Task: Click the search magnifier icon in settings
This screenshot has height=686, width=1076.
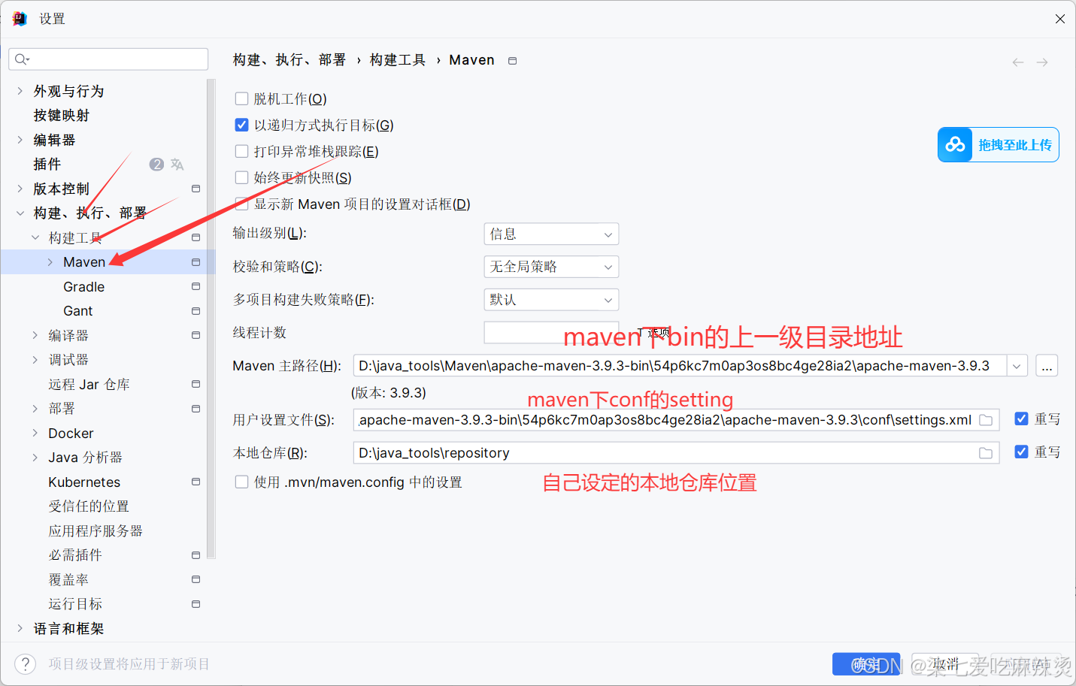Action: click(x=22, y=59)
